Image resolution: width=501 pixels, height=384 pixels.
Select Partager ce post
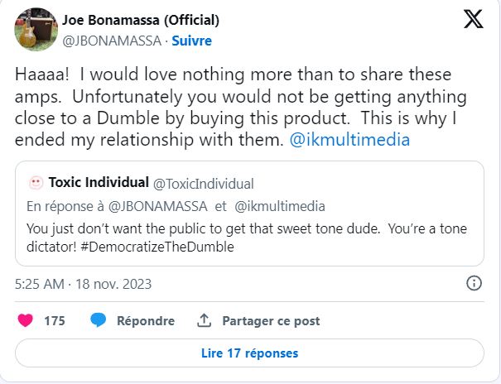click(271, 321)
